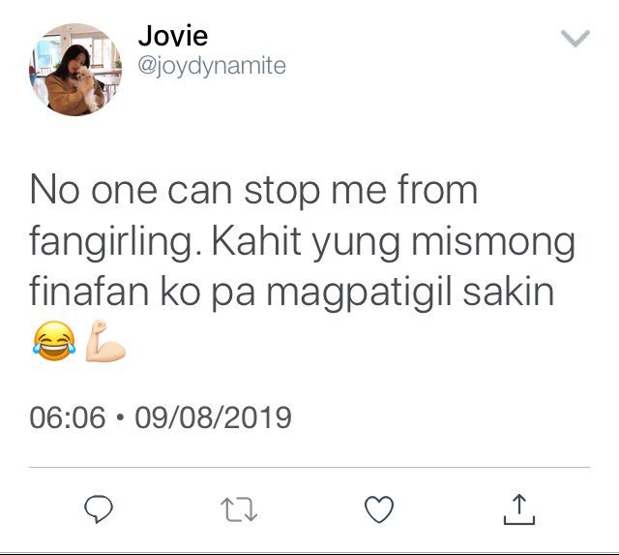This screenshot has width=619, height=555.
Task: Like the tweet with the heart icon
Action: [379, 509]
